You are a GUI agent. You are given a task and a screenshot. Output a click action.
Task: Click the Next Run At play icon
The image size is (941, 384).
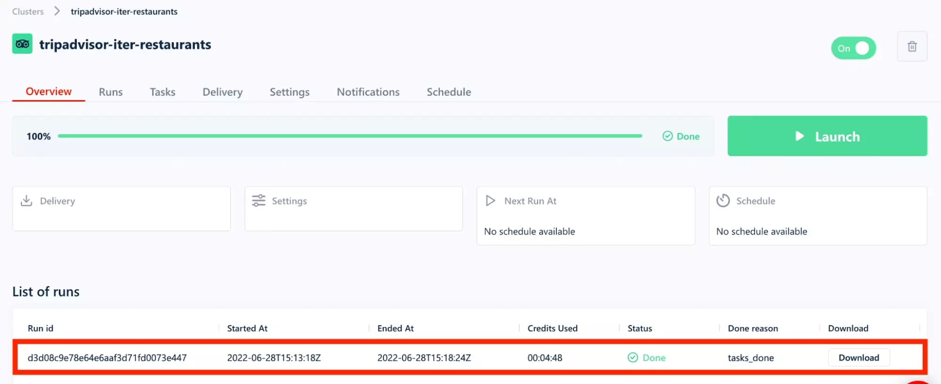[x=491, y=201]
